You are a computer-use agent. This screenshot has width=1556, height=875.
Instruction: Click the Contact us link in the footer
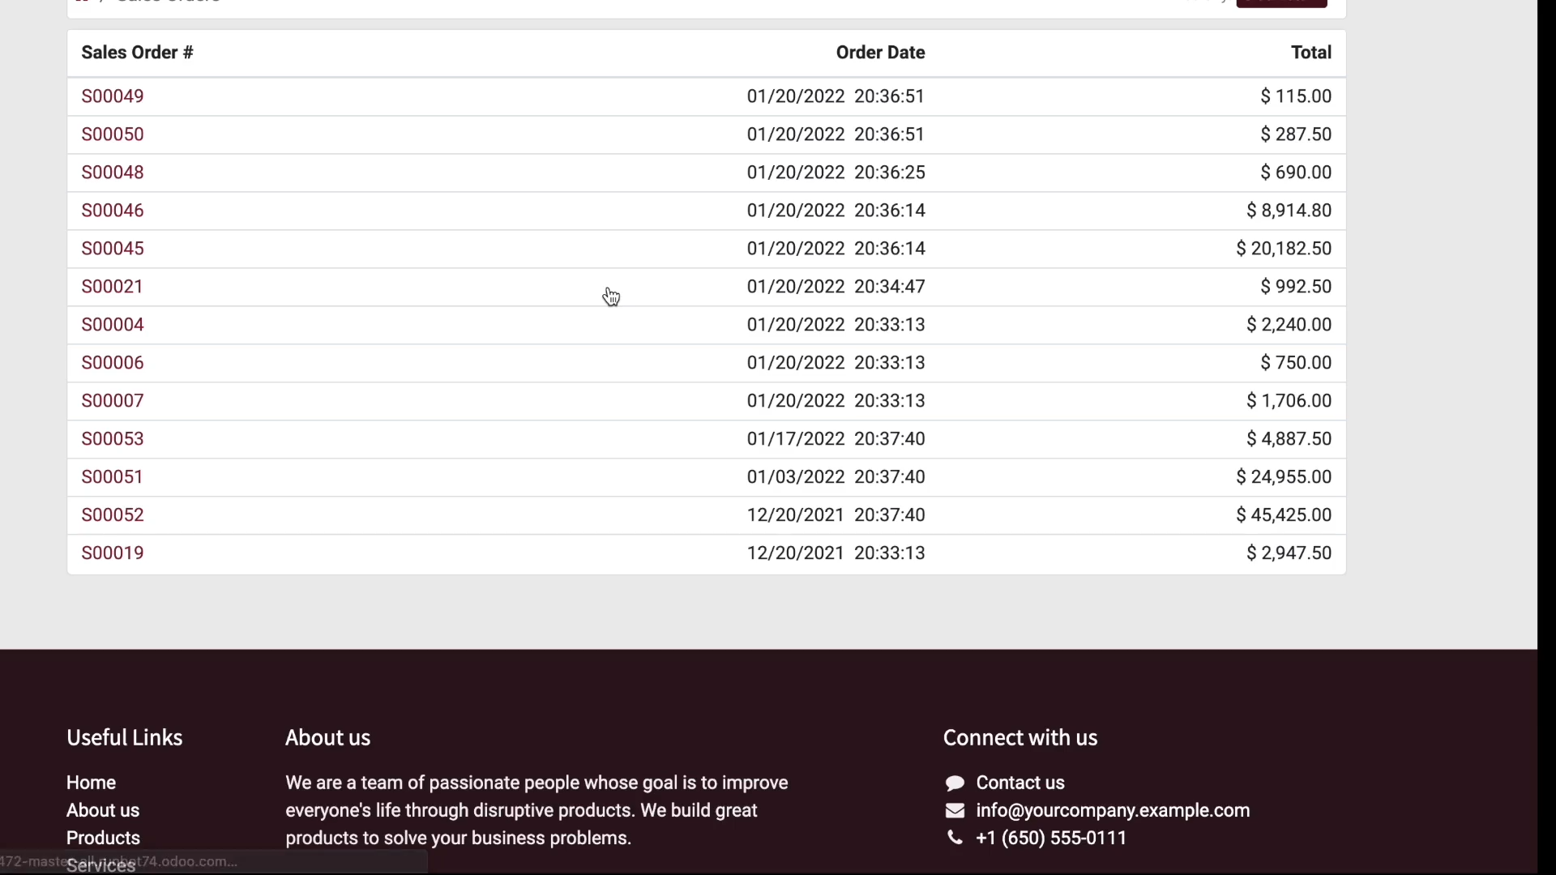click(x=1021, y=782)
